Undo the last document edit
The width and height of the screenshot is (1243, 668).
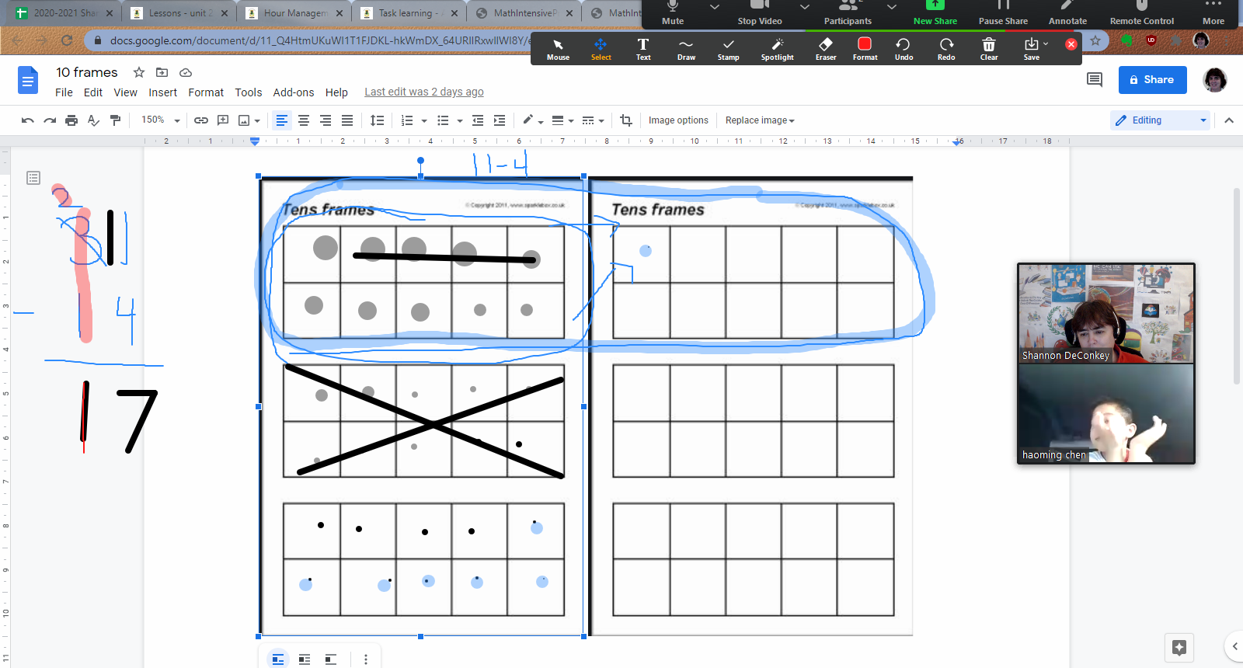click(28, 120)
